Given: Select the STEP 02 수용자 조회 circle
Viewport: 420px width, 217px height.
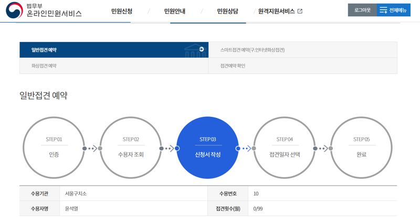Looking at the screenshot, I should click(131, 148).
